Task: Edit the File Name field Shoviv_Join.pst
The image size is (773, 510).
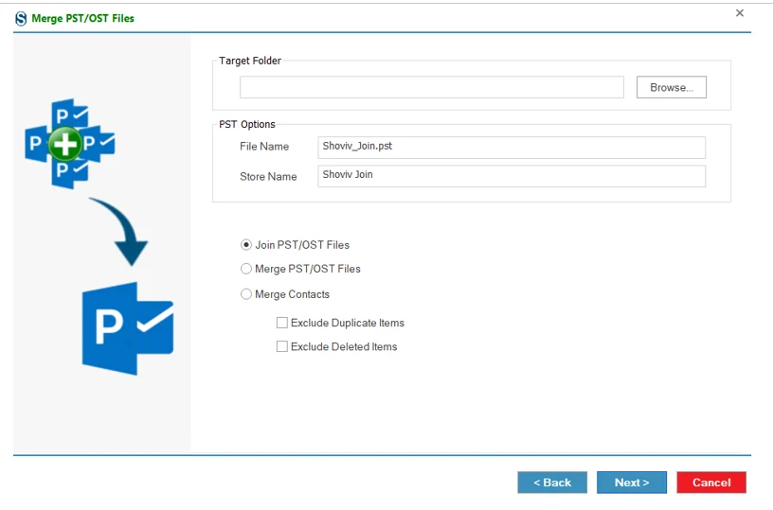Action: (x=512, y=148)
